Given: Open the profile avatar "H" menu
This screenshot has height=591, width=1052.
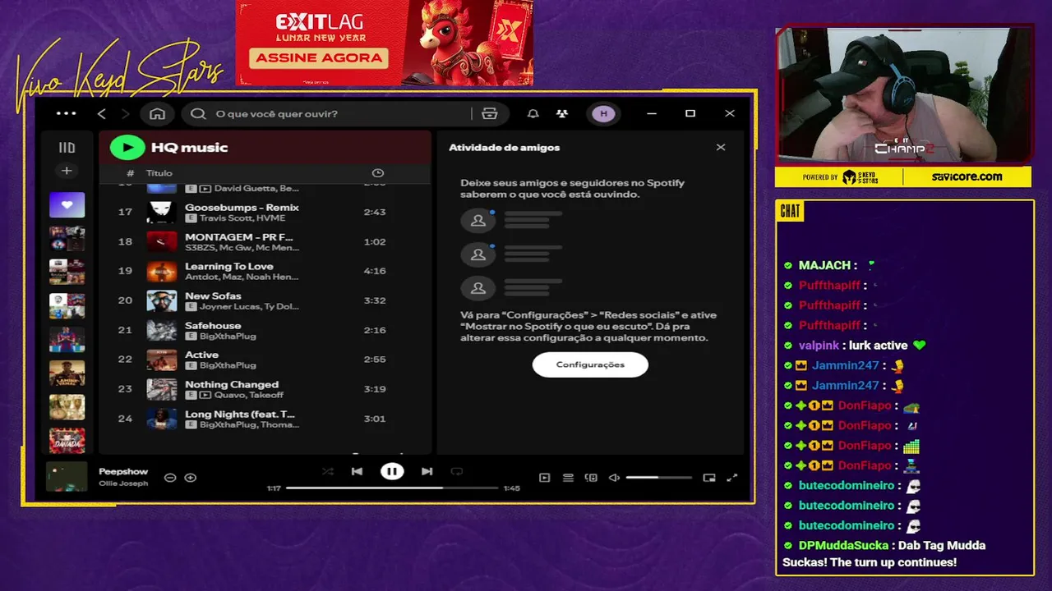Looking at the screenshot, I should pos(603,113).
